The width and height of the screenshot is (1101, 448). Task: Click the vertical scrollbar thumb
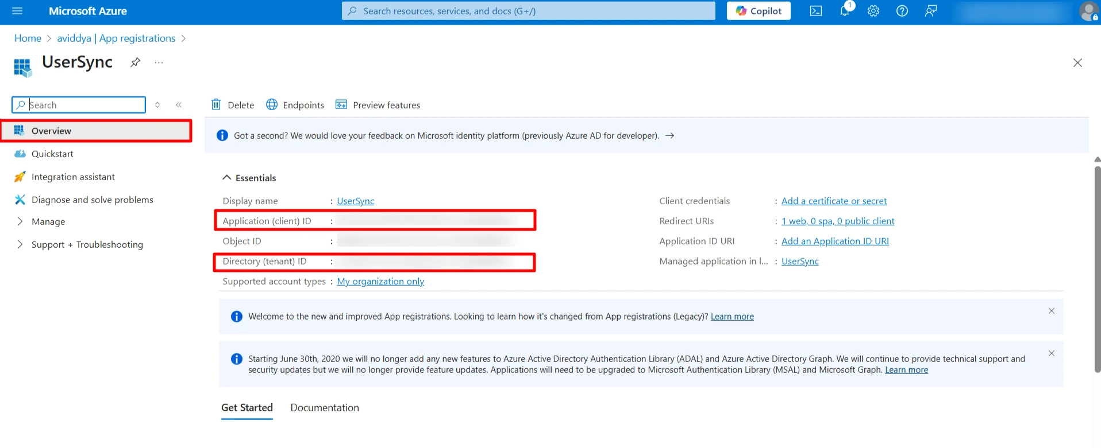[1097, 270]
